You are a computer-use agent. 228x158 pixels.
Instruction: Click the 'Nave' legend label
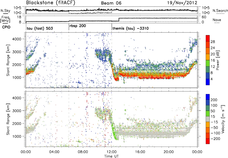[x=217, y=20]
